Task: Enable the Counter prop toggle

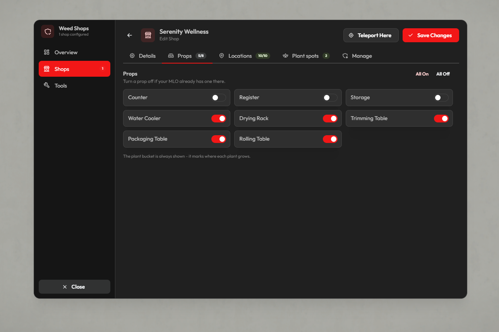Action: click(x=219, y=98)
